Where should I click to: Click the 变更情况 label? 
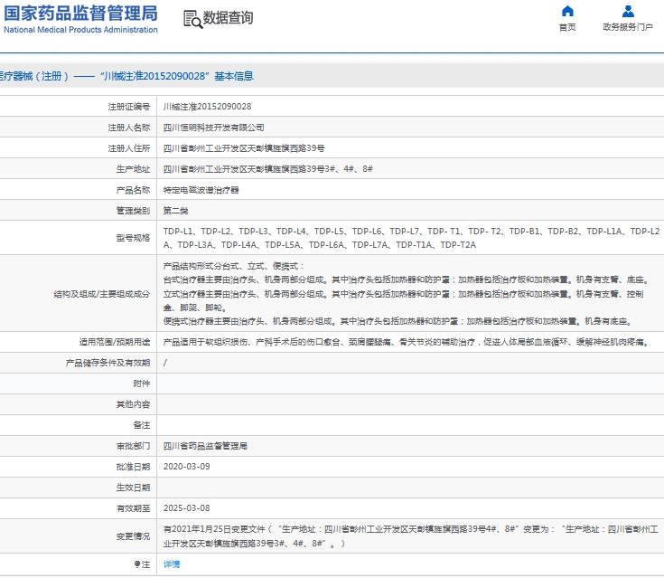point(133,536)
